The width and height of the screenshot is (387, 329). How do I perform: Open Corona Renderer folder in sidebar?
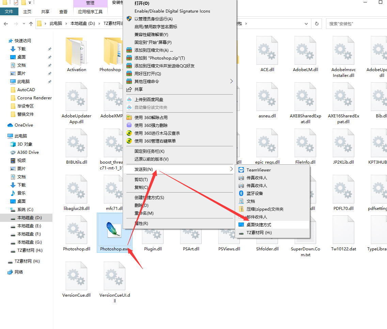click(x=34, y=98)
